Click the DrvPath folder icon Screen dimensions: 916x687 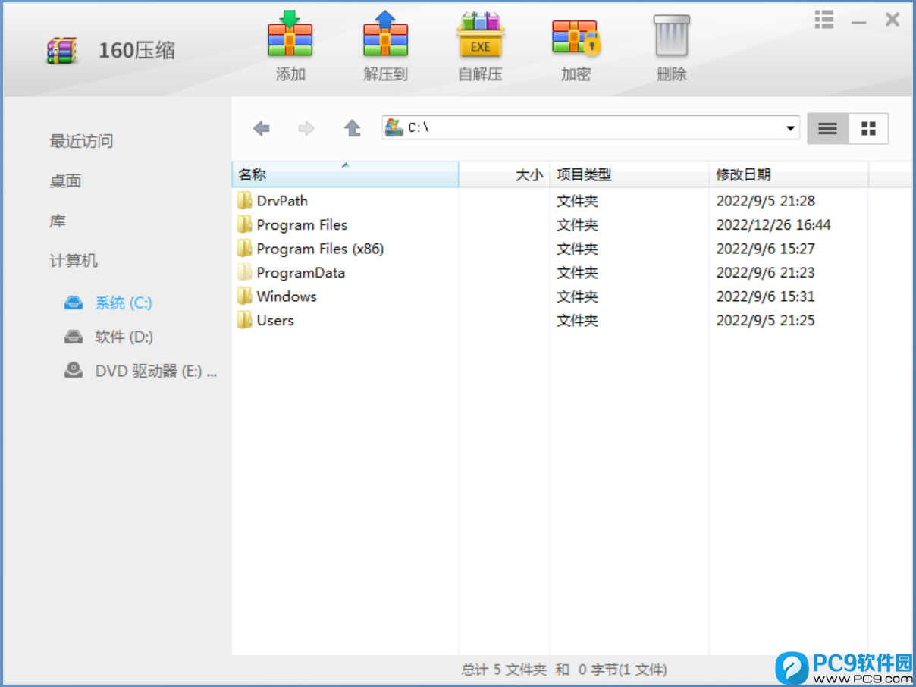(x=244, y=200)
